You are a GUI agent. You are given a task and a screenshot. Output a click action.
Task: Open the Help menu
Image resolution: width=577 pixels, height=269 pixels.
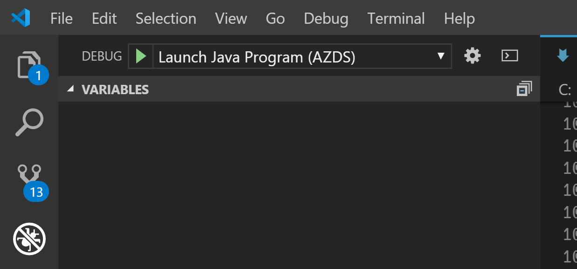click(459, 19)
